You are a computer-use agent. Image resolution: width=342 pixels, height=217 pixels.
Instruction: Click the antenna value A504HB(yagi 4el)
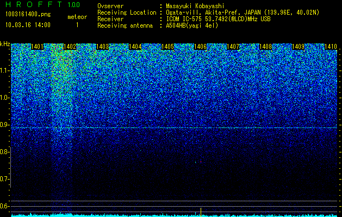coord(192,25)
